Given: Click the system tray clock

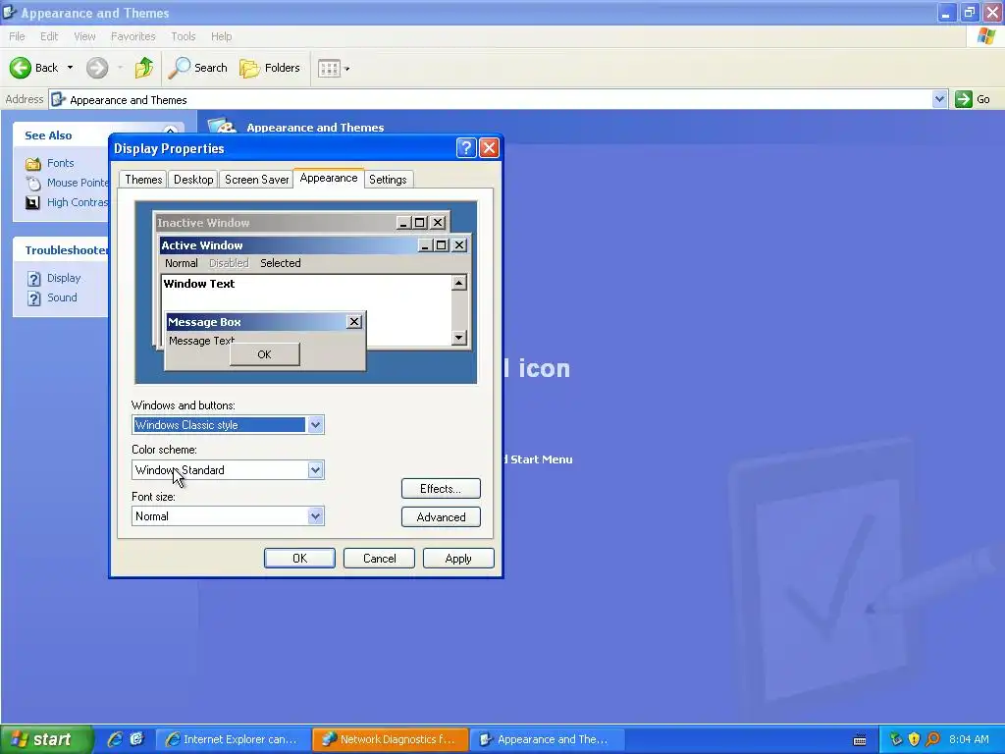Looking at the screenshot, I should [x=969, y=739].
